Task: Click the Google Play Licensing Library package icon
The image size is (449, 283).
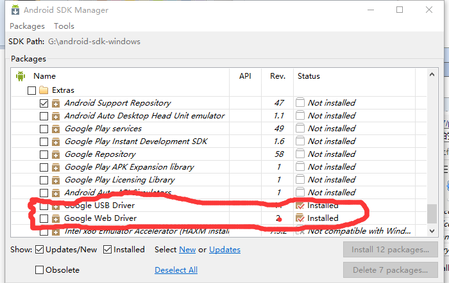Action: pyautogui.click(x=56, y=180)
